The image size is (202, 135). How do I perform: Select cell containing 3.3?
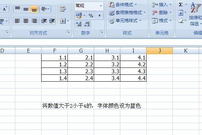click(x=107, y=71)
